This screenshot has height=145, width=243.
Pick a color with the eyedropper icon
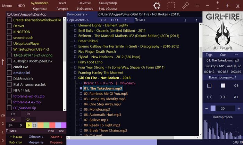pos(186,6)
